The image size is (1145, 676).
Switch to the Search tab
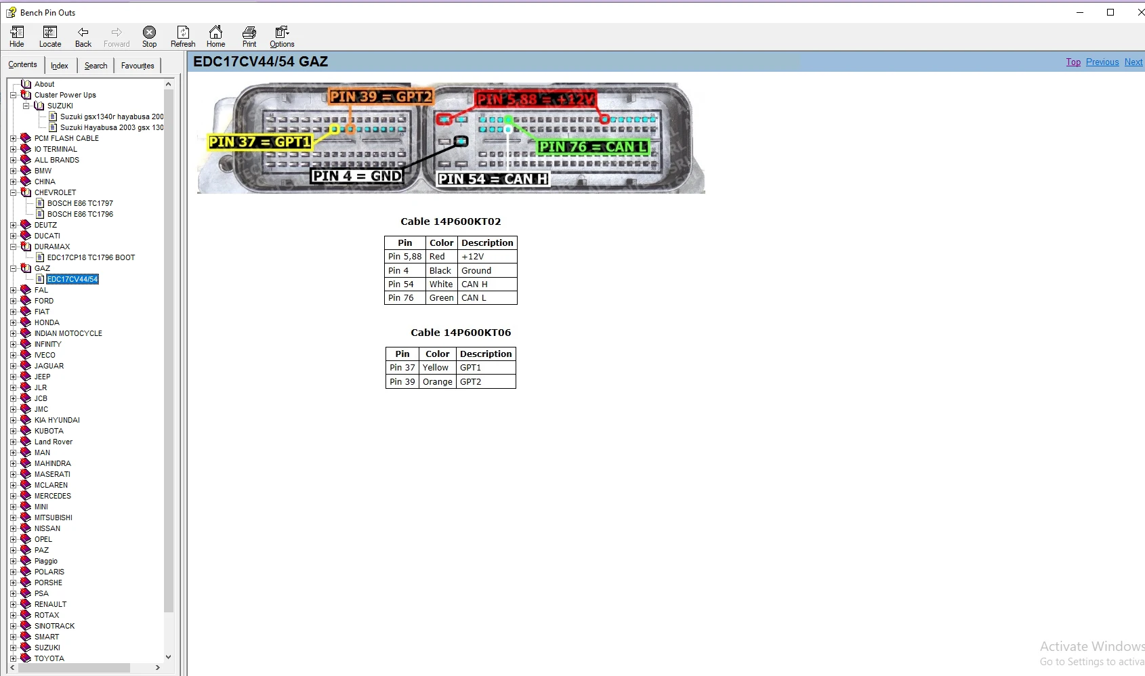(x=96, y=66)
